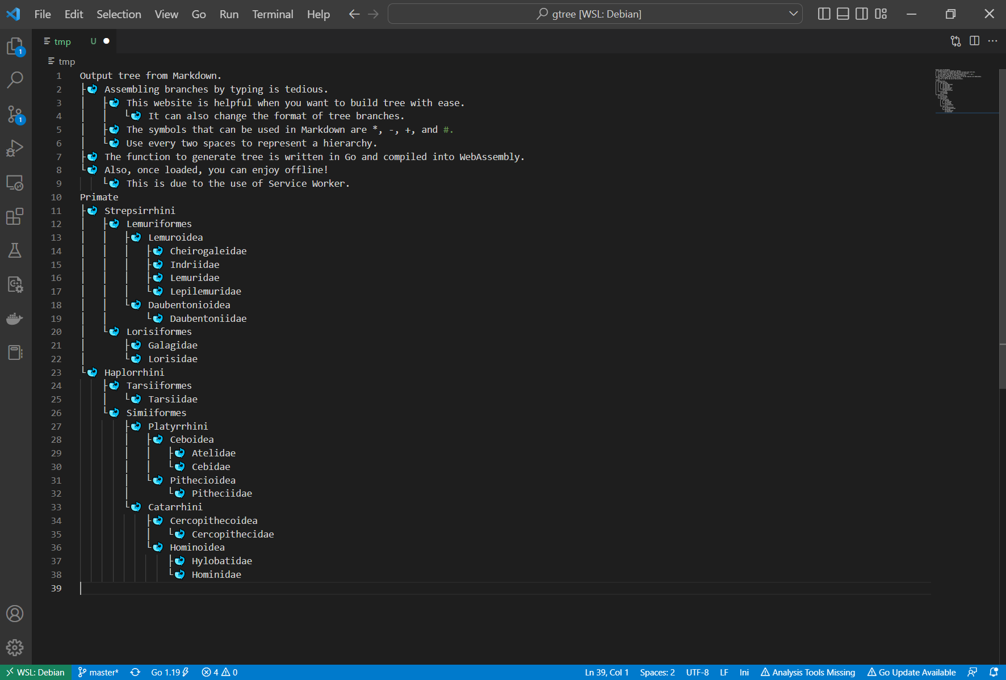Click the 'Hominidae' text line
1006x680 pixels.
pos(216,574)
